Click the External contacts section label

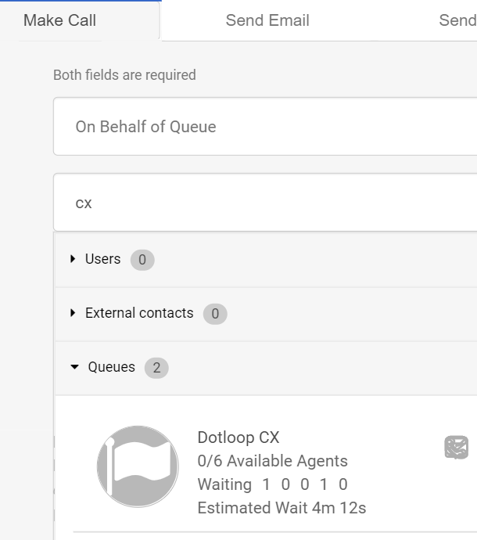click(139, 313)
